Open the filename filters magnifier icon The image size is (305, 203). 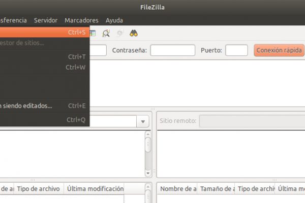click(x=106, y=33)
